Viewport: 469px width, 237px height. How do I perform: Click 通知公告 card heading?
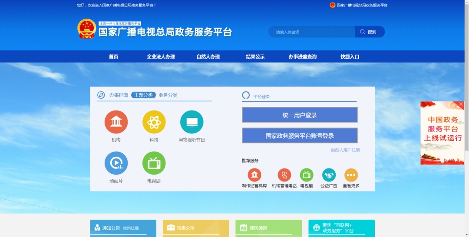[111, 228]
